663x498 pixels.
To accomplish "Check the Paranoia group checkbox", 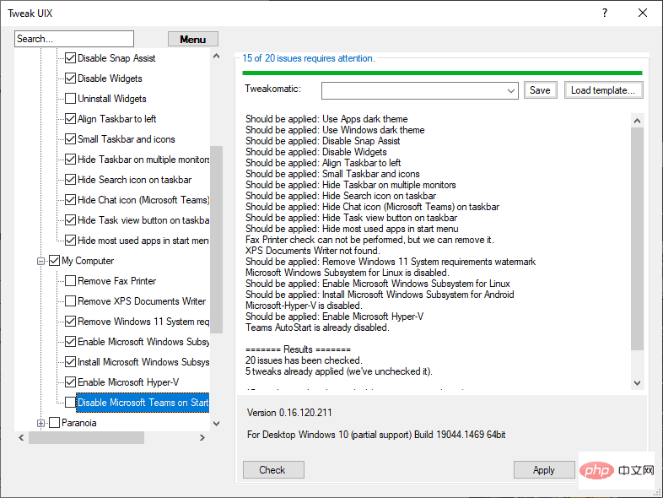I will click(x=55, y=423).
